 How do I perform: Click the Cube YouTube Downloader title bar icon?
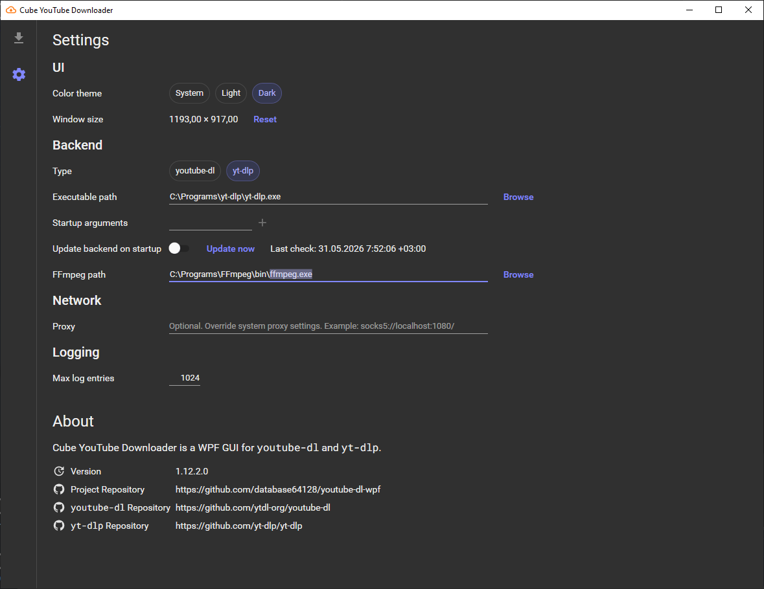(x=11, y=10)
